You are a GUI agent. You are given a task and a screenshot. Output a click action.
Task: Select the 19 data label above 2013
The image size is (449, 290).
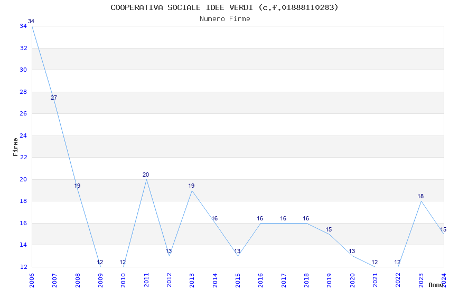pyautogui.click(x=191, y=186)
